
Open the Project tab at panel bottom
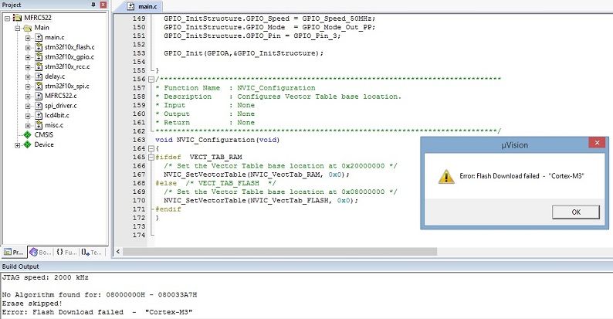(14, 252)
